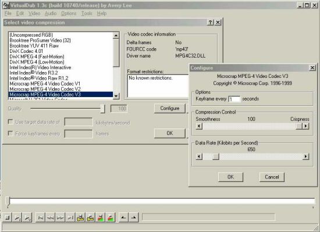The width and height of the screenshot is (320, 232).
Task: Select Brooktree YUV 411 Raw
Action: point(61,46)
